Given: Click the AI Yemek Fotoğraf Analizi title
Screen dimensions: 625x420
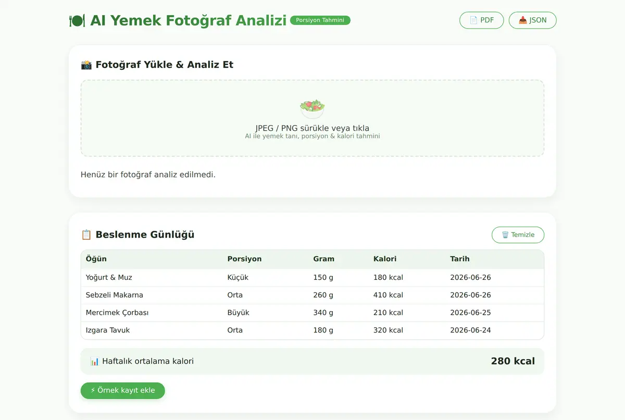Looking at the screenshot, I should pos(189,21).
